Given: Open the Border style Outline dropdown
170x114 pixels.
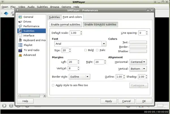Looking at the screenshot, I should pos(88,77).
